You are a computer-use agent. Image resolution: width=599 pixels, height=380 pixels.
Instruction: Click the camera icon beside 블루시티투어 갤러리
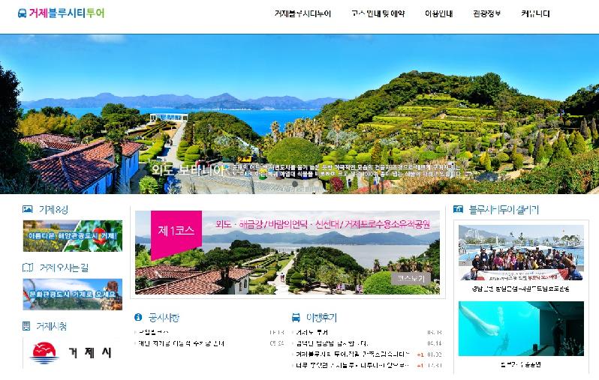click(458, 210)
